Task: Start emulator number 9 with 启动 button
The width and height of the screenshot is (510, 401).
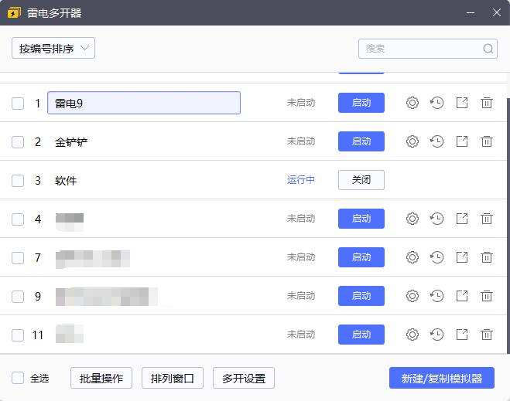Action: pos(361,296)
